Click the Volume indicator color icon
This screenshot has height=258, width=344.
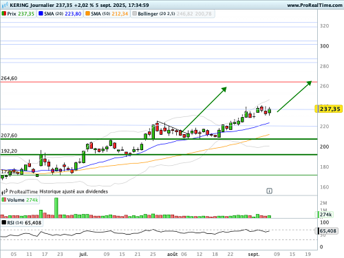pyautogui.click(x=4, y=200)
